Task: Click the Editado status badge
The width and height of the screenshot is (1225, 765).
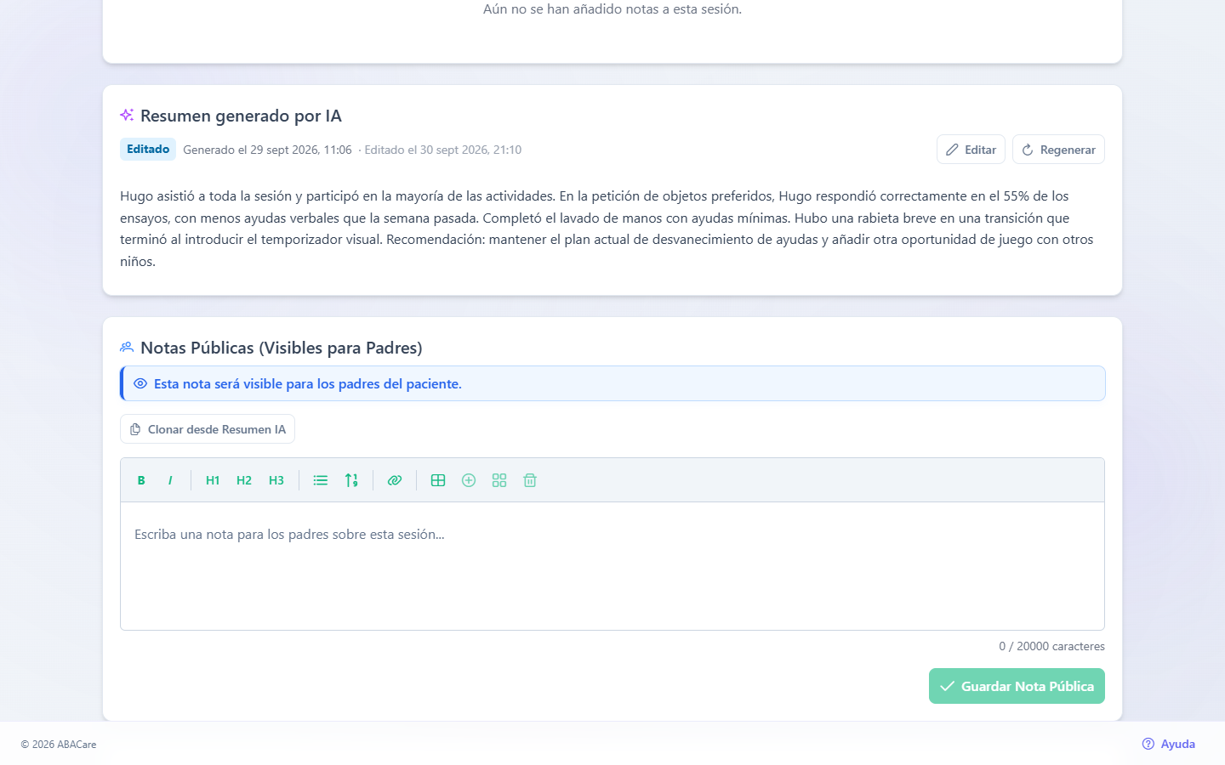Action: [x=148, y=149]
